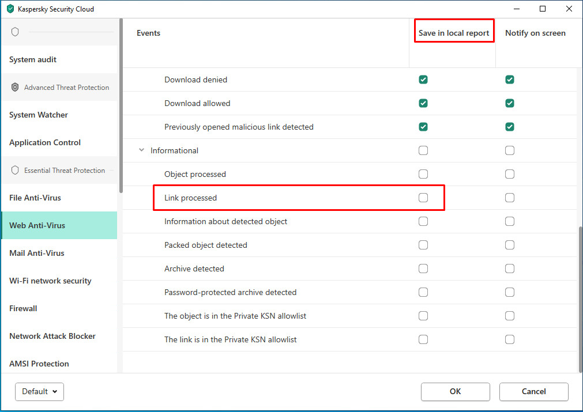Check Notify on screen for Link processed
Viewport: 583px width, 412px height.
(x=510, y=198)
